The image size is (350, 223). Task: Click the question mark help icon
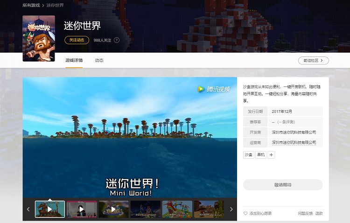tap(117, 40)
